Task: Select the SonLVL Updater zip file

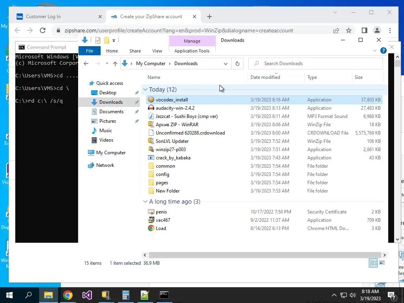Action: [172, 141]
